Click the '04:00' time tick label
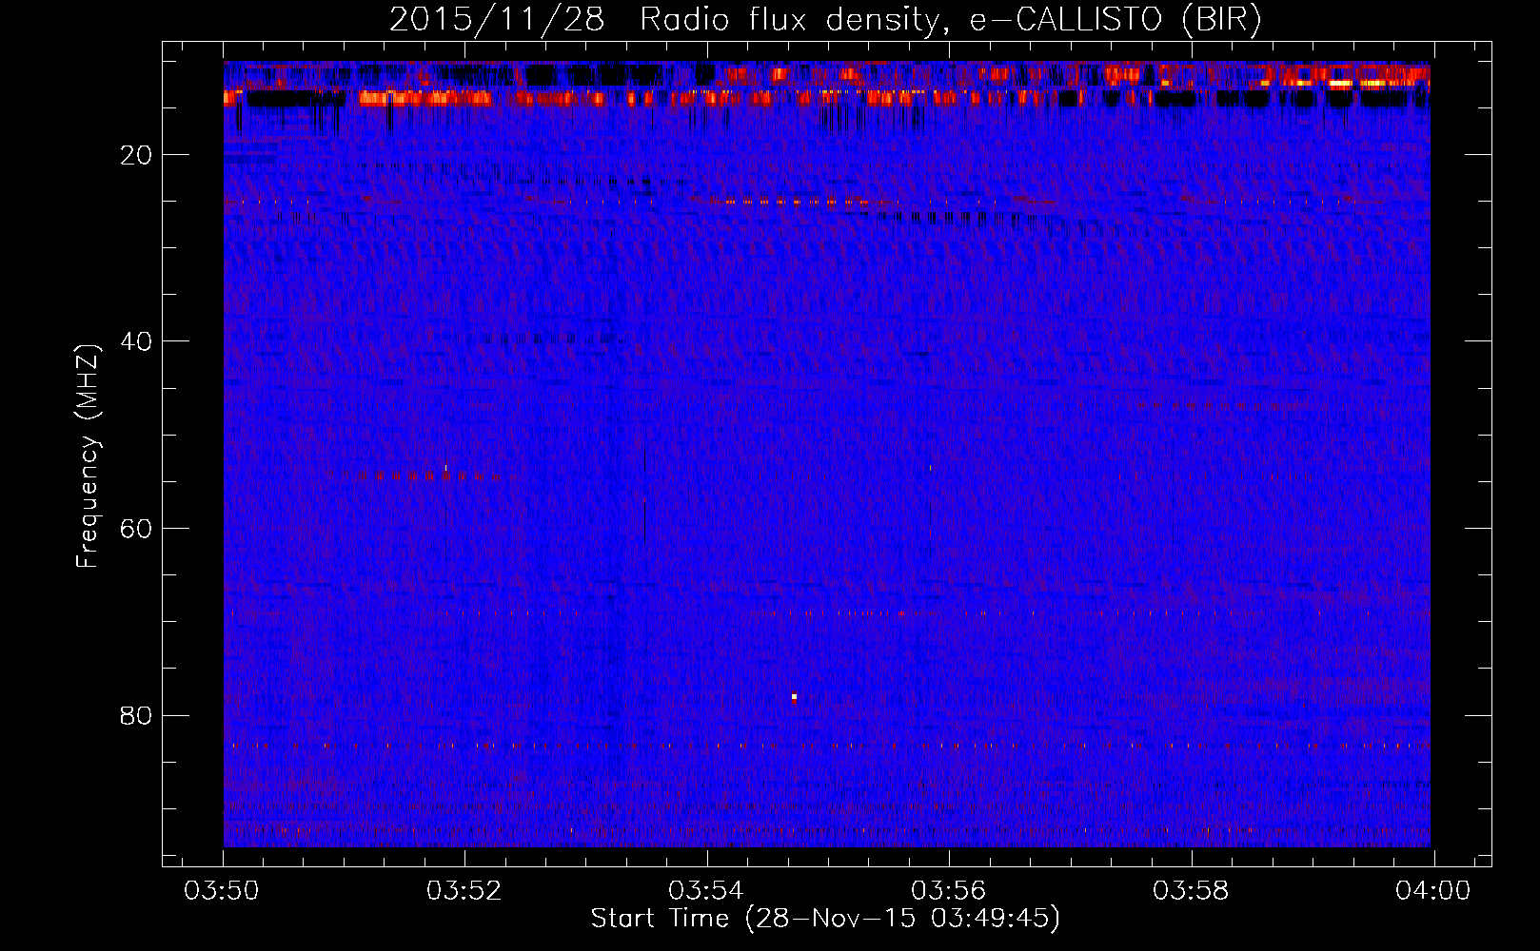Screen dimensions: 1540x951 pos(1432,891)
